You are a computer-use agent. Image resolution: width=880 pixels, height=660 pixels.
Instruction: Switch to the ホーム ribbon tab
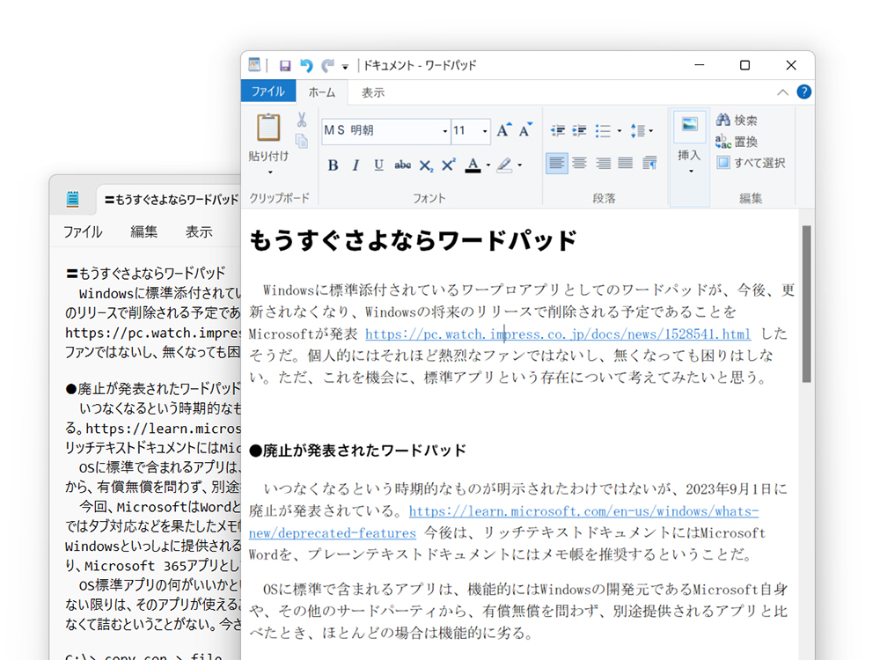coord(321,92)
